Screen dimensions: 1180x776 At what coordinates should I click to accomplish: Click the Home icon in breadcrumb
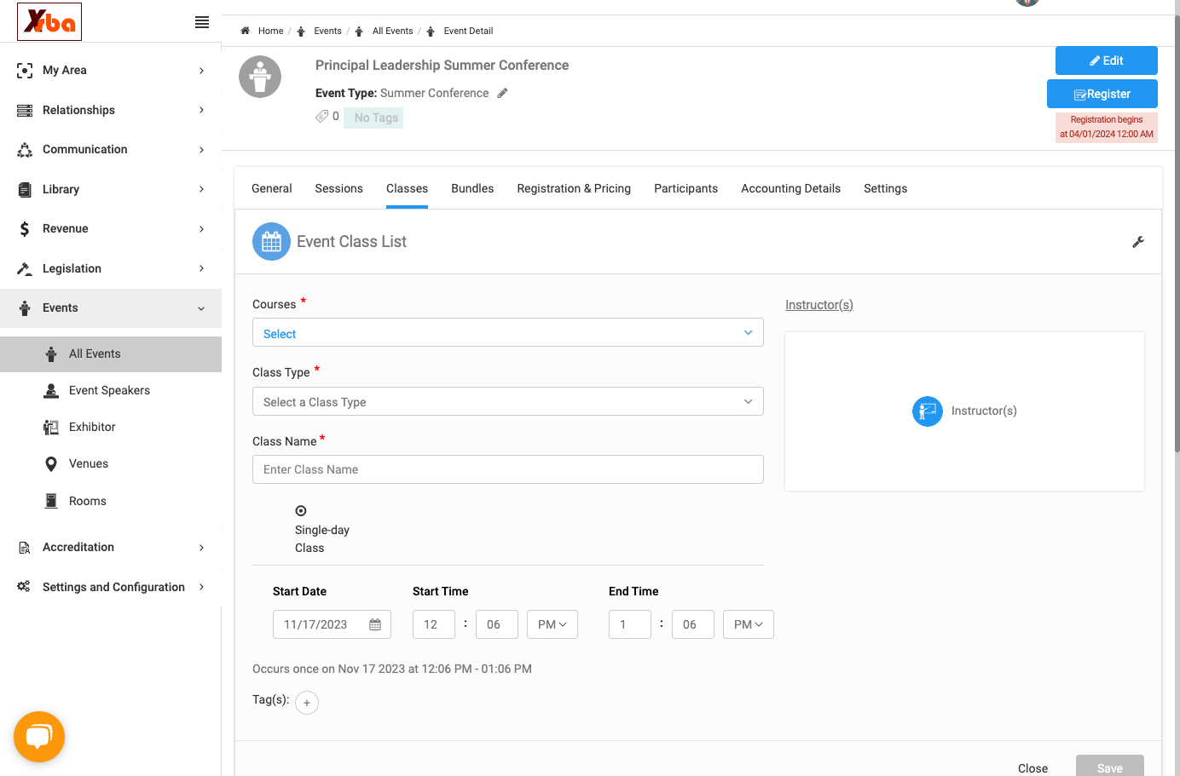coord(246,31)
